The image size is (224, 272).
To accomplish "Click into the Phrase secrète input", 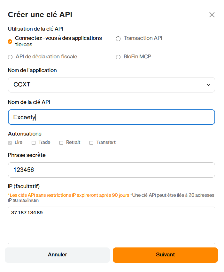I will (x=111, y=170).
